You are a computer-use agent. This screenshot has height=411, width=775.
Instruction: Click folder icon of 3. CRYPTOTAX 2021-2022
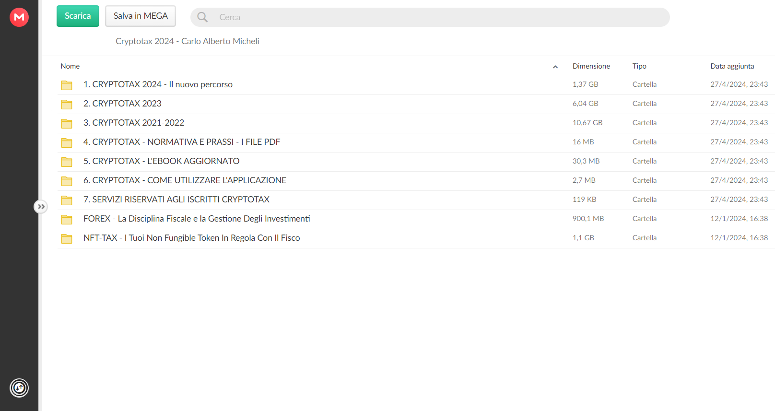[x=67, y=124]
